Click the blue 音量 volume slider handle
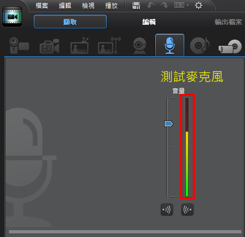This screenshot has height=237, width=245. point(168,124)
